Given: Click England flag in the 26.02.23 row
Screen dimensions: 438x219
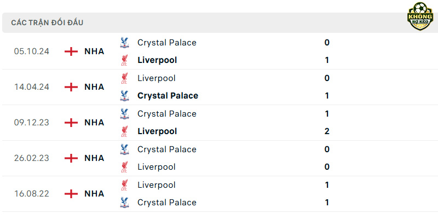Looking at the screenshot, I should click(71, 158).
